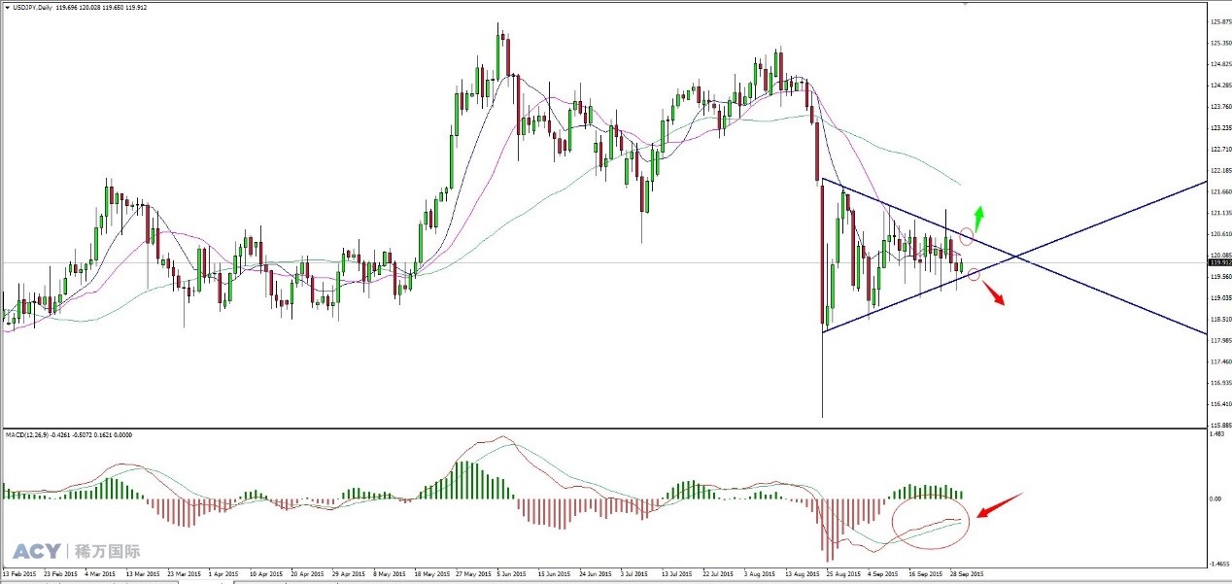Click the 117.985 price axis label
Image resolution: width=1232 pixels, height=584 pixels.
click(1221, 340)
